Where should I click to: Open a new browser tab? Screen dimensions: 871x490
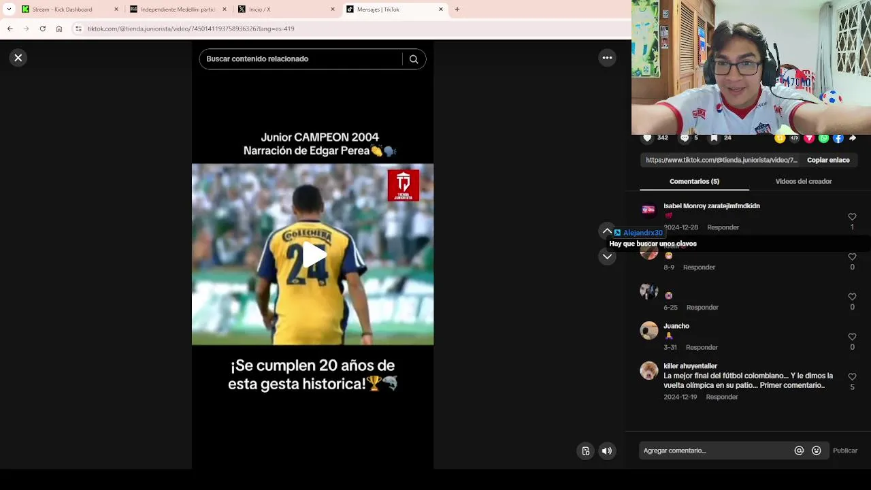click(x=457, y=10)
